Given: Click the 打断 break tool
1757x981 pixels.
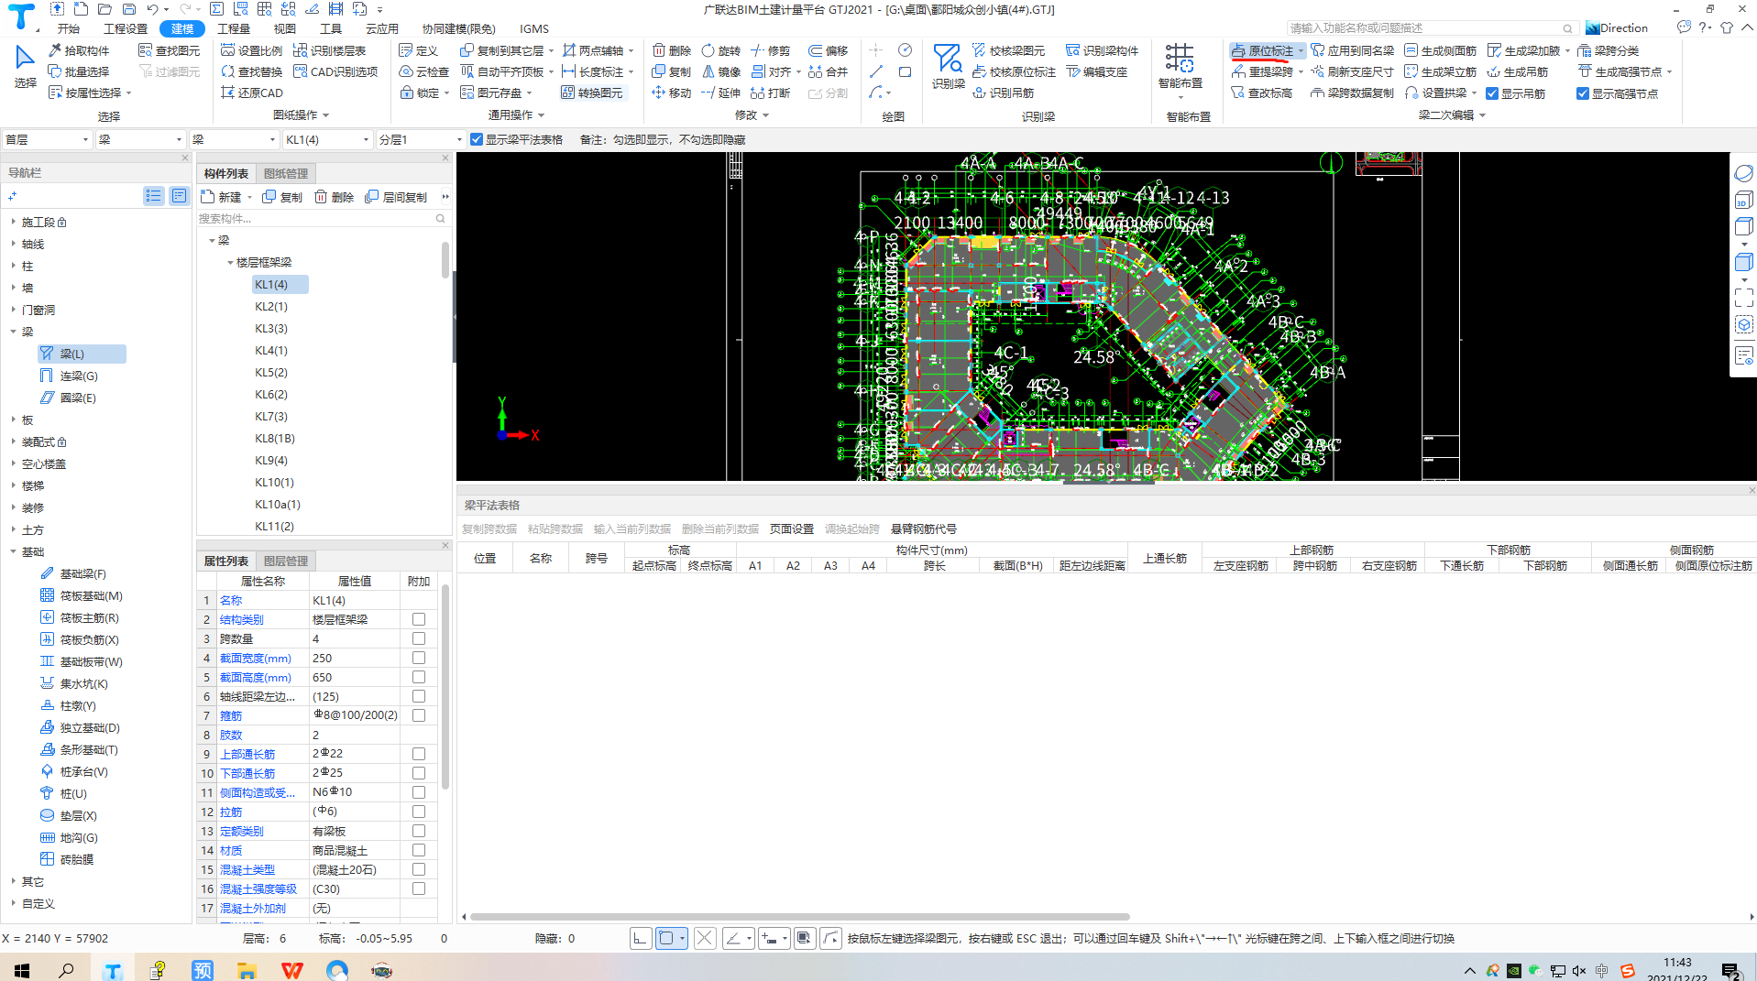Looking at the screenshot, I should (x=770, y=93).
